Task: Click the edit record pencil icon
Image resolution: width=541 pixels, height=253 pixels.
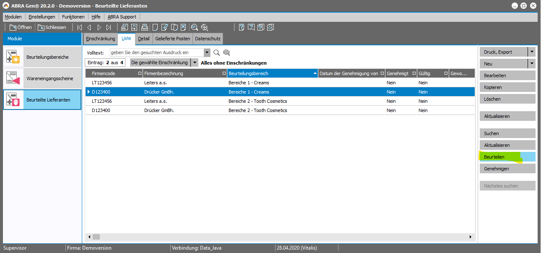Action: click(165, 27)
